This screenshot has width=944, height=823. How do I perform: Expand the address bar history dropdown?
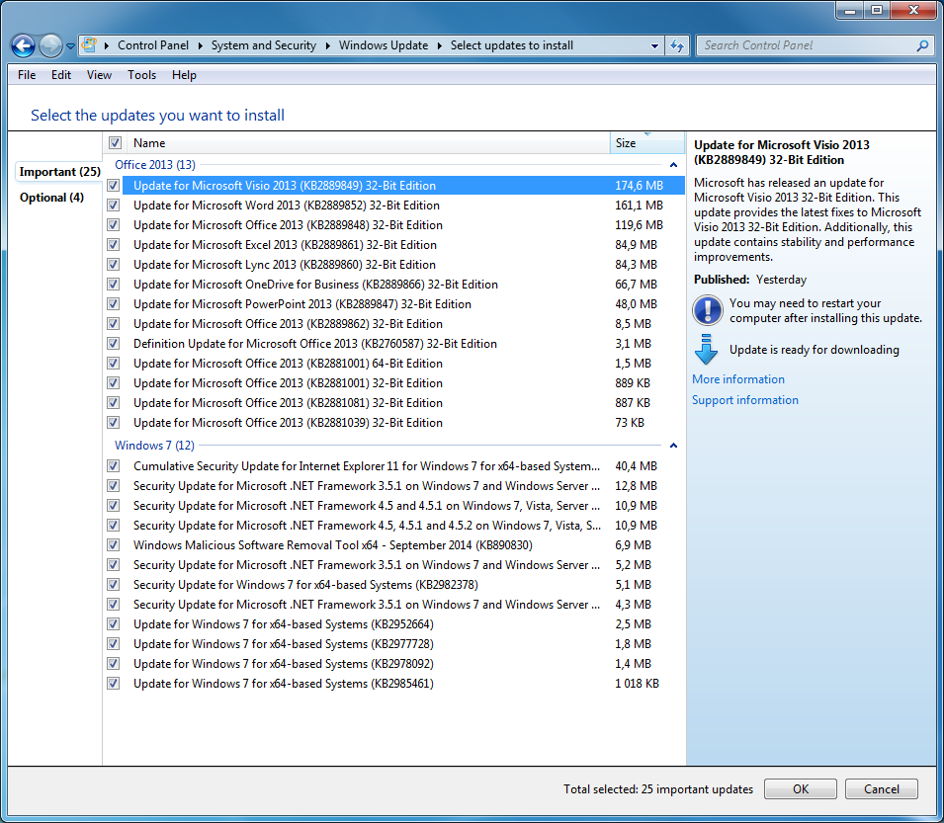(654, 45)
